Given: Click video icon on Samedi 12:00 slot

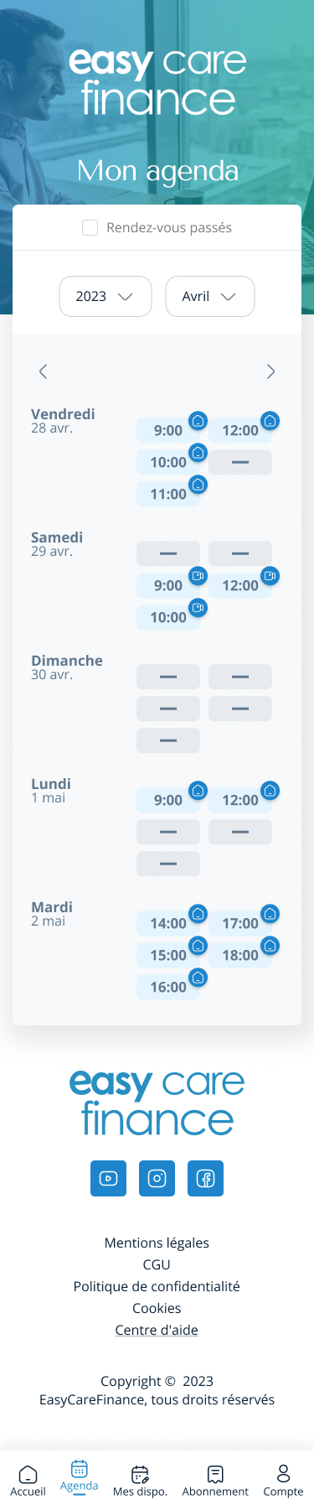Looking at the screenshot, I should point(270,576).
